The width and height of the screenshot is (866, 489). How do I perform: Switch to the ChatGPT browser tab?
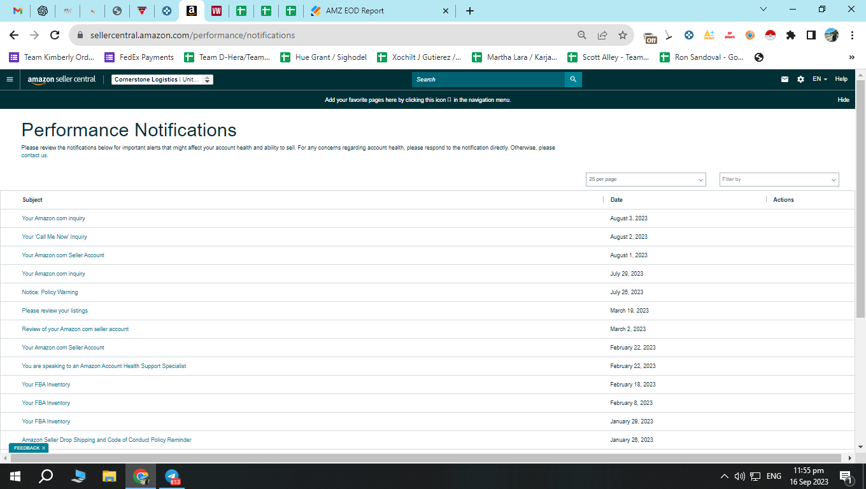point(43,11)
